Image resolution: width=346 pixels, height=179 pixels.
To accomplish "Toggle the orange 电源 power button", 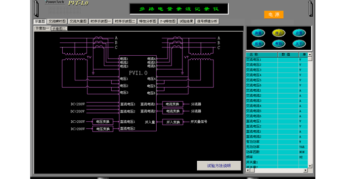I will (x=274, y=14).
